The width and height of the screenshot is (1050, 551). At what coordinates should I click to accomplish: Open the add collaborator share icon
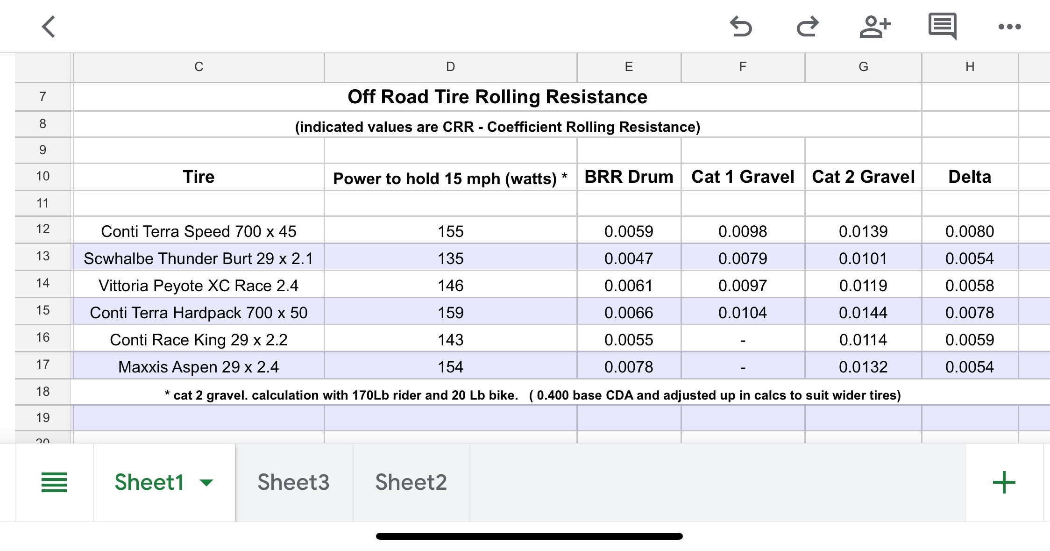pyautogui.click(x=874, y=27)
